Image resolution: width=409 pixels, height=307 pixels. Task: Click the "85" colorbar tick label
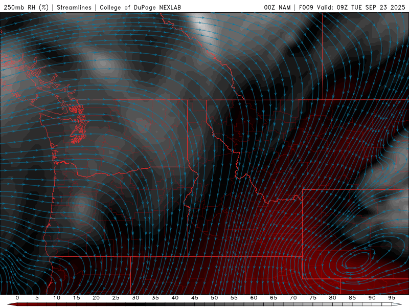352,298
